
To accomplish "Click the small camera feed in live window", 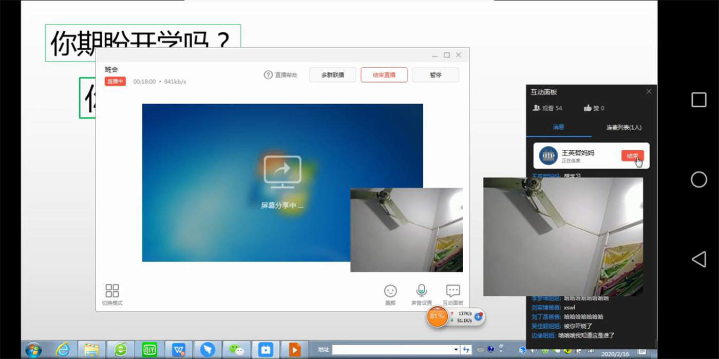I will coord(406,230).
